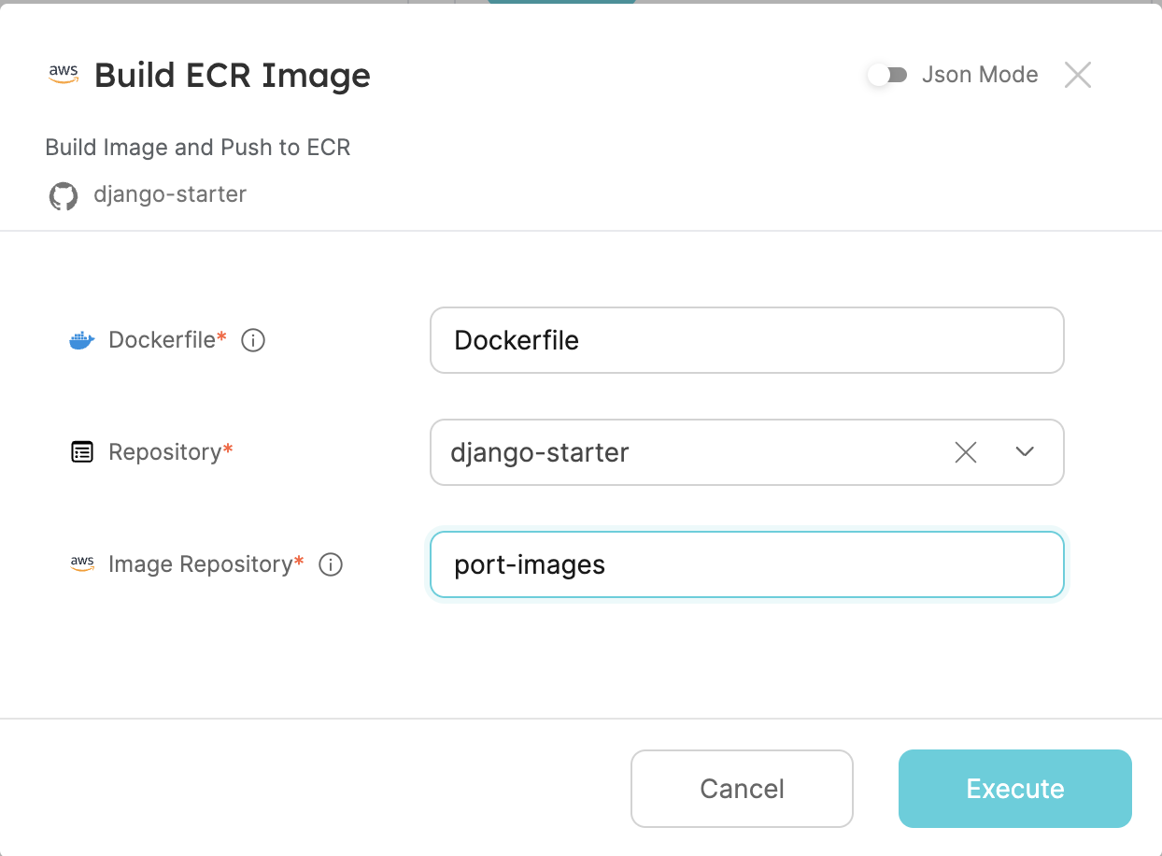
Task: Expand the Repository dropdown chevron
Action: tap(1025, 453)
